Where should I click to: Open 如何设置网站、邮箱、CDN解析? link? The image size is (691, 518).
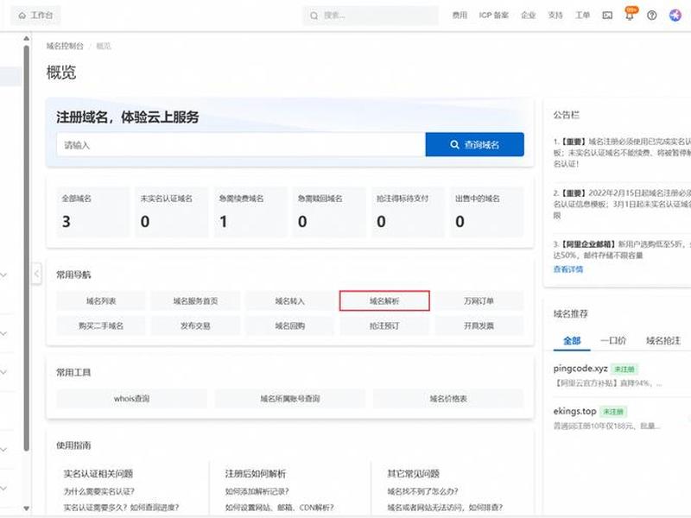click(279, 508)
